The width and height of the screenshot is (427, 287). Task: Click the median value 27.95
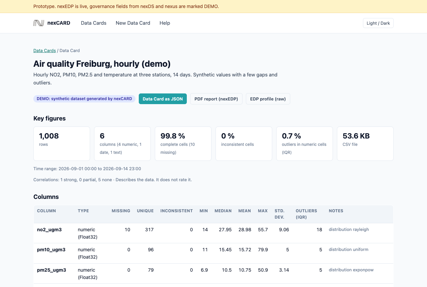(225, 230)
